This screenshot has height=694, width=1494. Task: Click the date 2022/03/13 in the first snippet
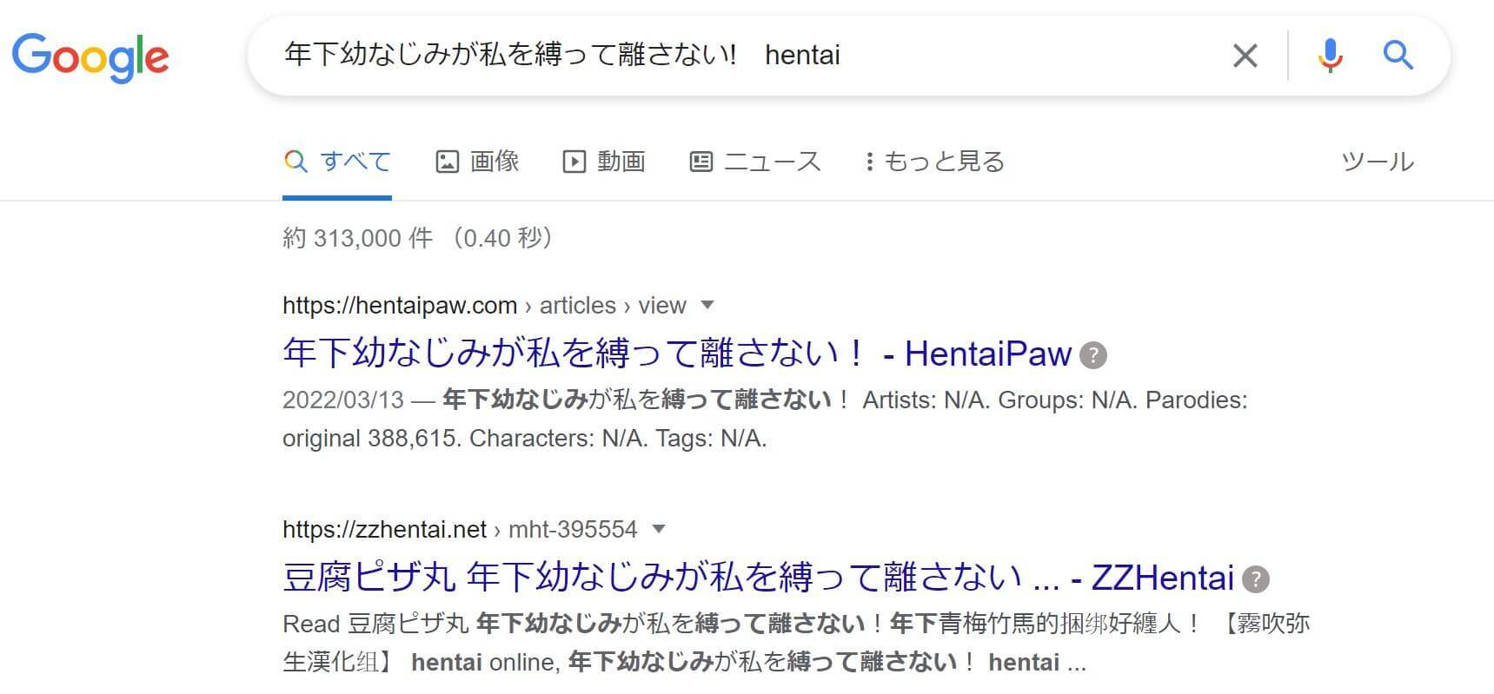(343, 400)
